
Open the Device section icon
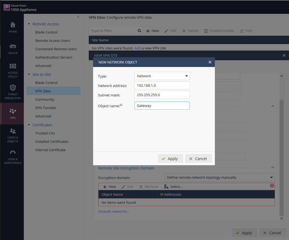tap(13, 47)
